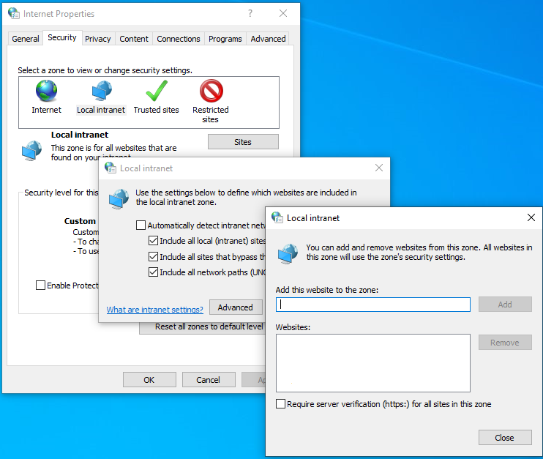Click the Local intranet description icon in Internet Properties
This screenshot has height=459, width=543.
click(x=31, y=151)
